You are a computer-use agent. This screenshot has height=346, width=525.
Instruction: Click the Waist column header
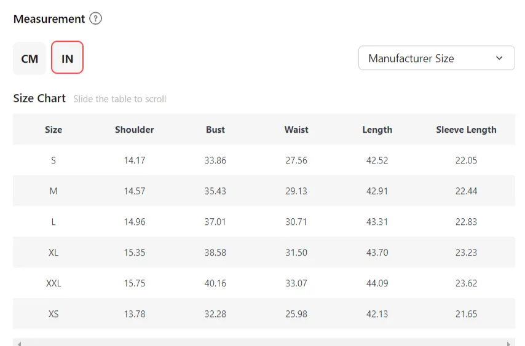(296, 130)
